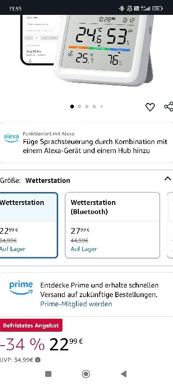
Task: Select the Wetterstation size option
Action: 29,225
